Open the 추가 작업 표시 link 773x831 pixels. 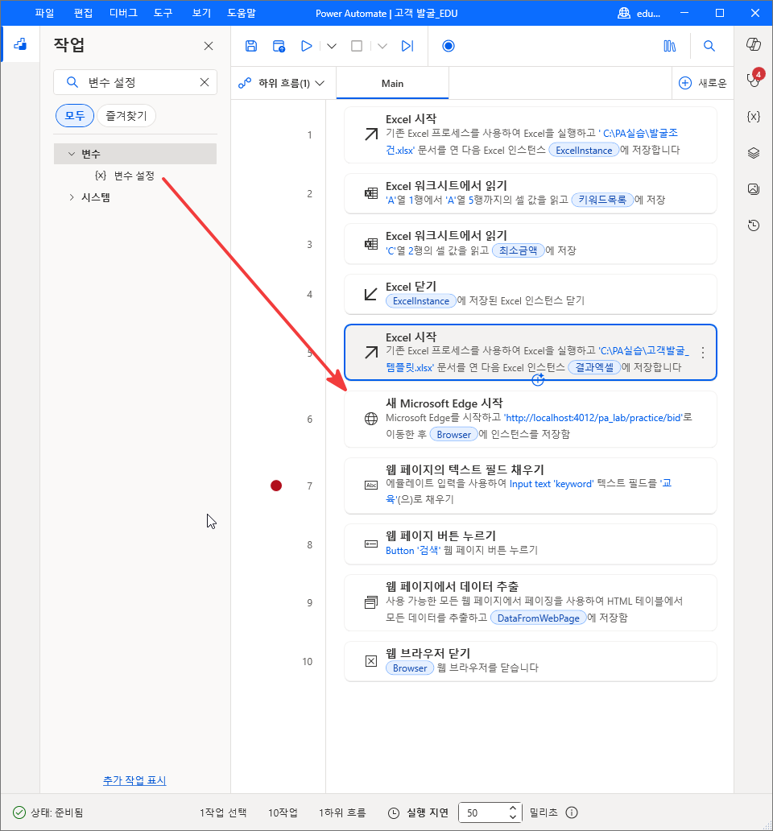pos(134,780)
